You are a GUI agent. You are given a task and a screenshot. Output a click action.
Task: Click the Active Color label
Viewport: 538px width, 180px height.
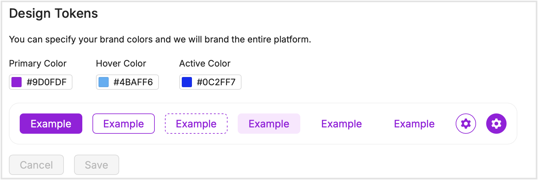205,63
